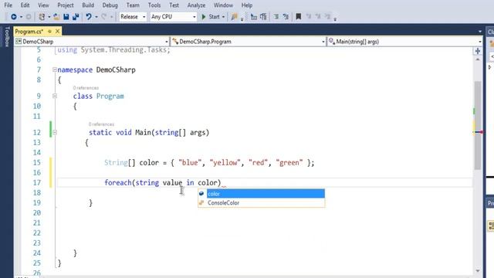Click the Start button label

point(214,17)
